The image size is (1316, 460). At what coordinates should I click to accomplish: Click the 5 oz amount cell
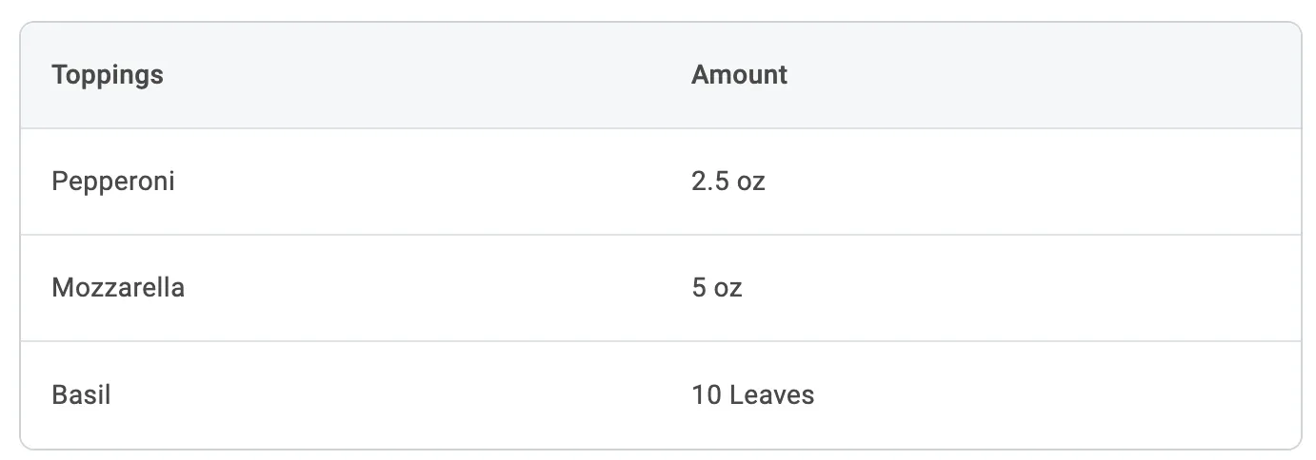pyautogui.click(x=717, y=288)
